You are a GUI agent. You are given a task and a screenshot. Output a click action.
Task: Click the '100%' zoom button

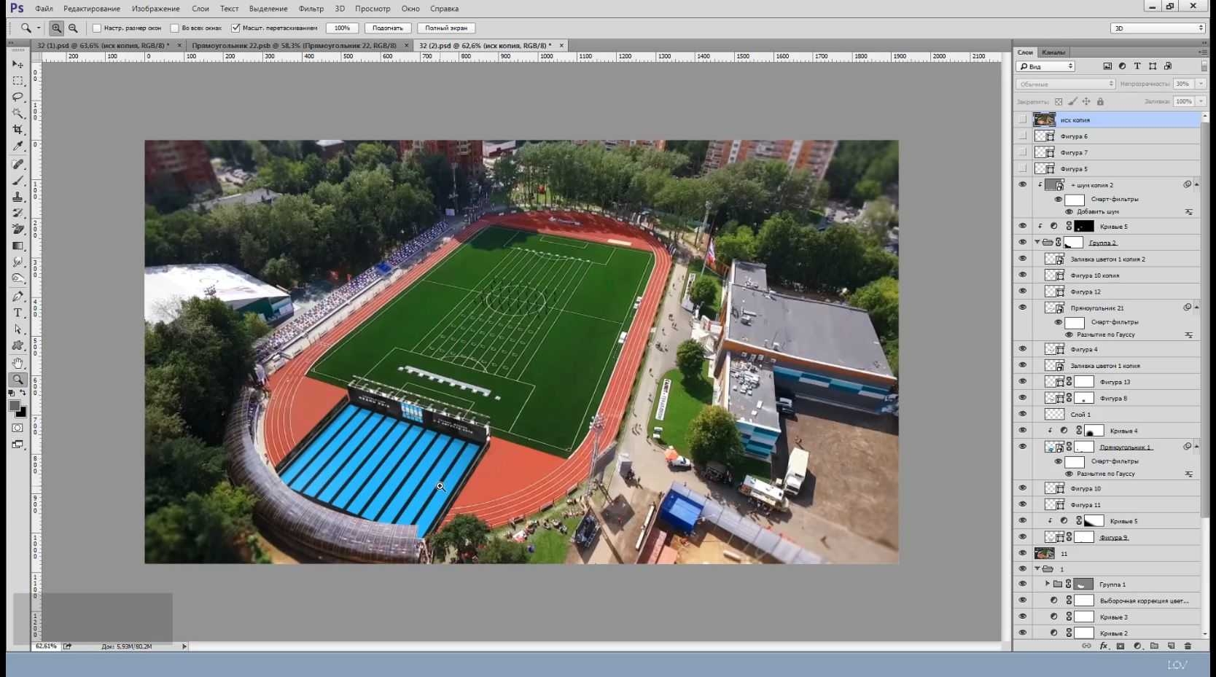pyautogui.click(x=342, y=28)
